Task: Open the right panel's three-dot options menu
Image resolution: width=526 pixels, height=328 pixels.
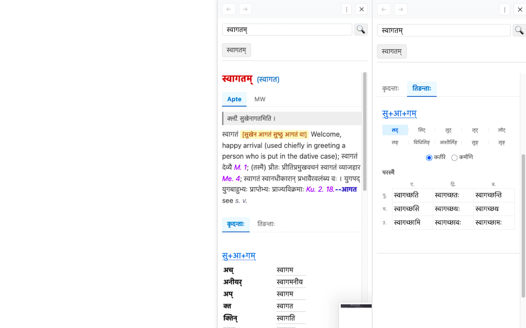Action: (505, 9)
